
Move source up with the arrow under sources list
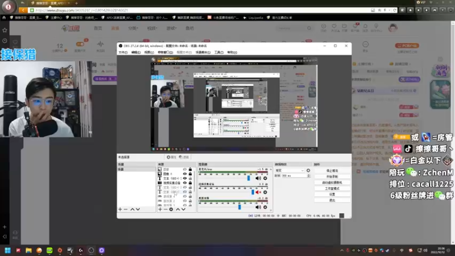point(178,209)
